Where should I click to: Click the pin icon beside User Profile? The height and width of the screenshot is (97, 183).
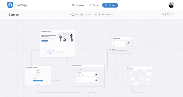pyautogui.click(x=112, y=38)
